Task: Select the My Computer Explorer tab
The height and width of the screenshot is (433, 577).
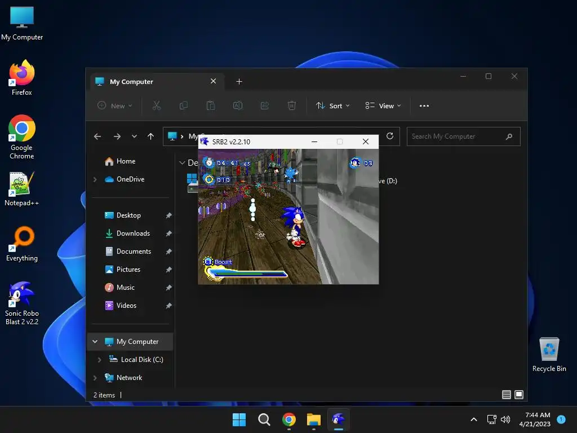Action: pos(158,81)
